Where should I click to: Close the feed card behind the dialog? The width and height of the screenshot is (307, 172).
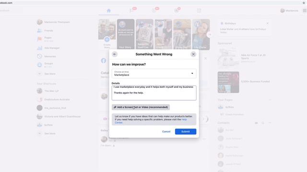[205, 58]
